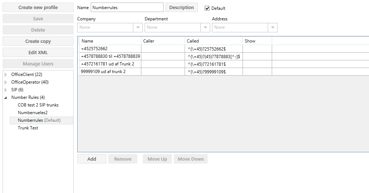Sort by the Called column header
Screen dimensions: 369x193
click(x=213, y=41)
